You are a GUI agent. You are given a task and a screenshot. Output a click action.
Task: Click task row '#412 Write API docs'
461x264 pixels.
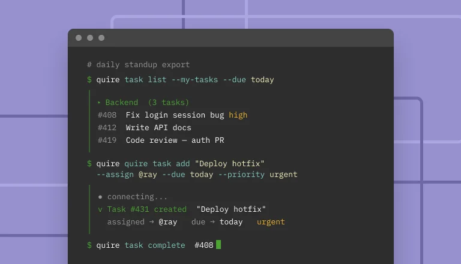point(144,128)
